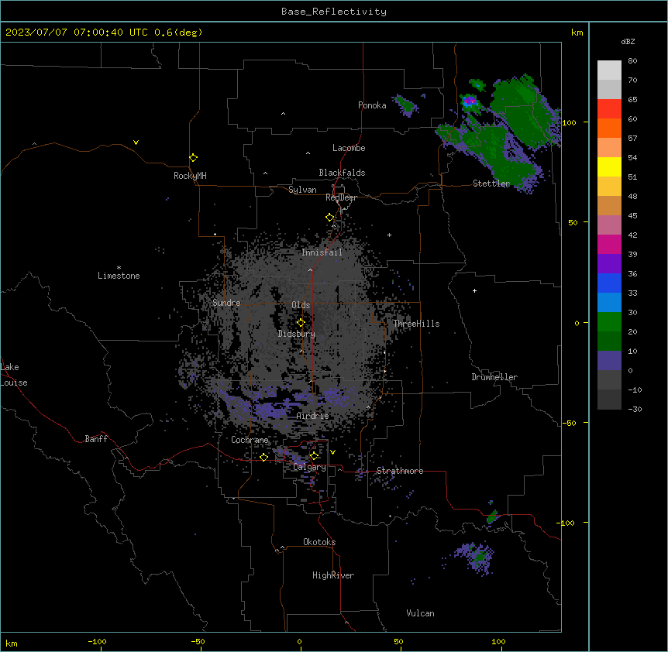
Task: Click the 80 dBZ legend value
Action: pos(632,61)
